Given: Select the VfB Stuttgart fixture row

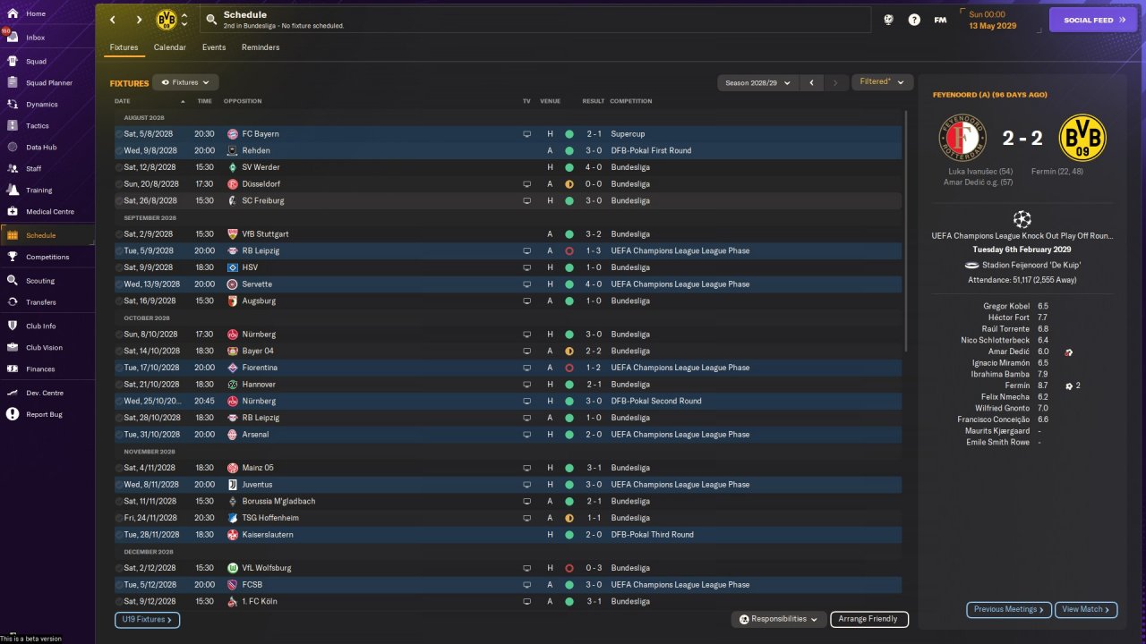Looking at the screenshot, I should tap(508, 234).
